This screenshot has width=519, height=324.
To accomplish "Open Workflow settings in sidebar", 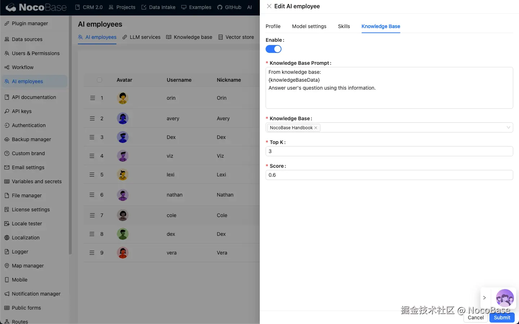I will click(23, 67).
